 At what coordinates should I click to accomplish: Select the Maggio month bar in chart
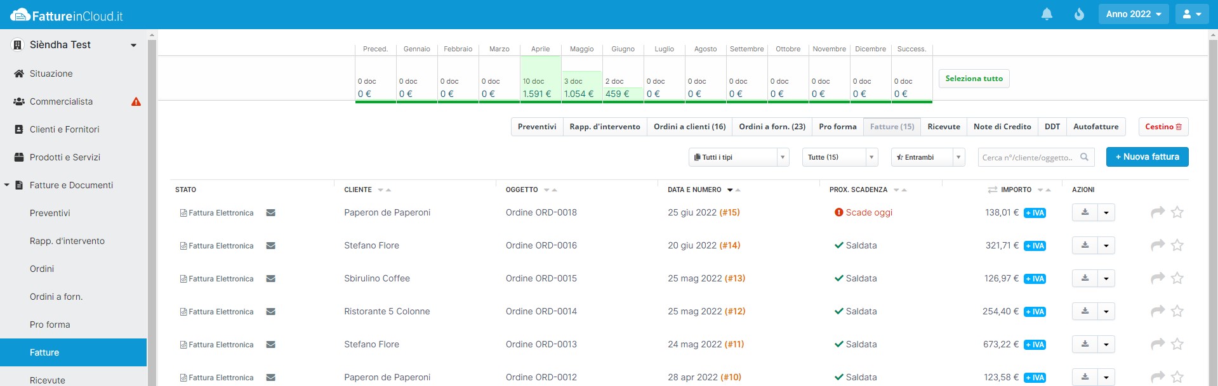581,86
